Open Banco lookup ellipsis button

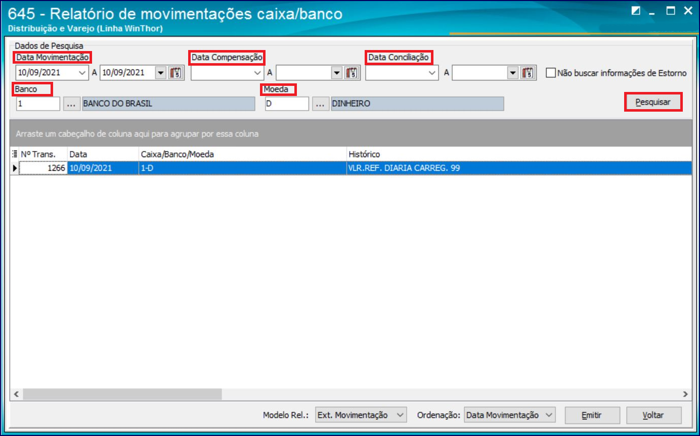click(x=71, y=104)
